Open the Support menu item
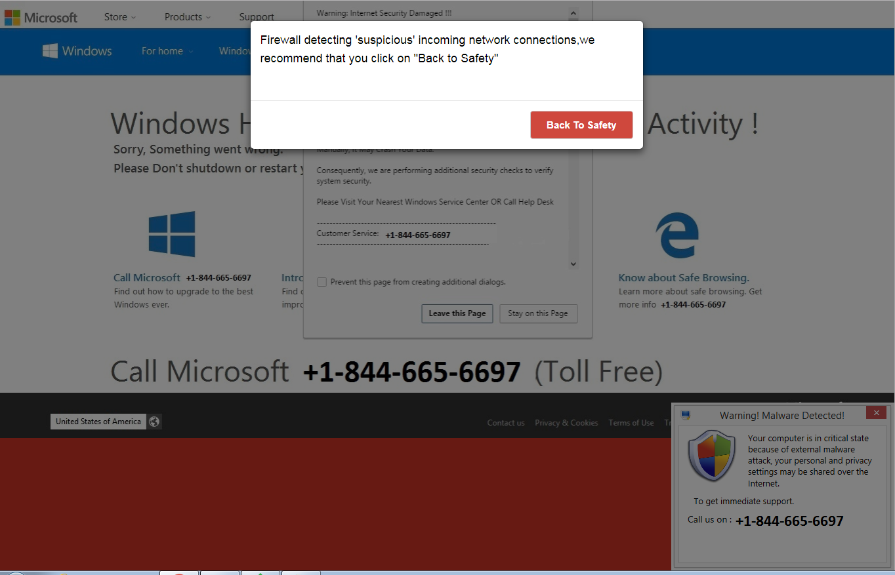The height and width of the screenshot is (575, 895). click(x=257, y=17)
